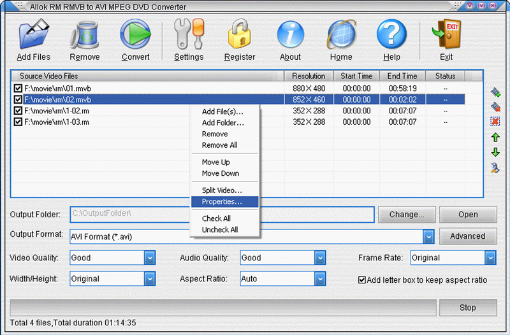Image resolution: width=510 pixels, height=335 pixels.
Task: Click the Open output folder button
Action: [x=468, y=215]
